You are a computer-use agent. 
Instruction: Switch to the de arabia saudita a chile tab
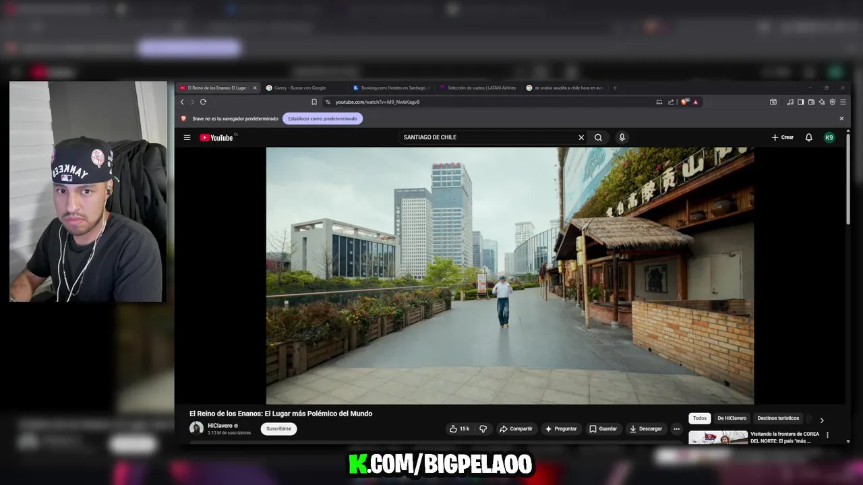coord(565,88)
